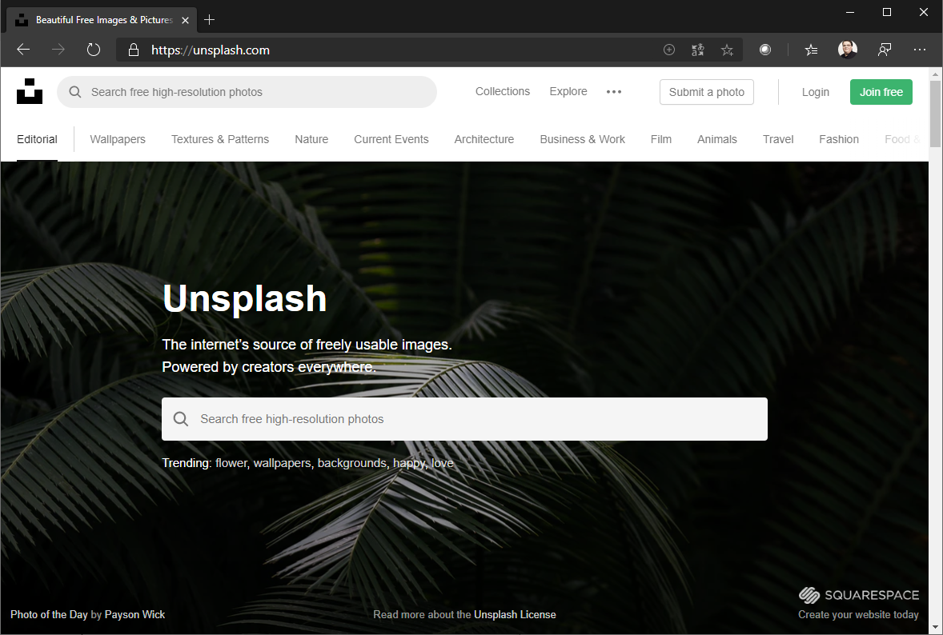Open the Favorites list icon in toolbar
The height and width of the screenshot is (635, 943).
pos(811,50)
